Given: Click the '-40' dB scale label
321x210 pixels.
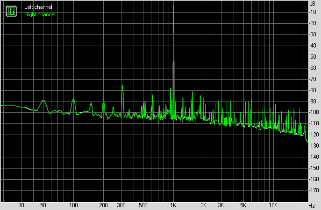Looking at the screenshot, I should (x=313, y=46).
